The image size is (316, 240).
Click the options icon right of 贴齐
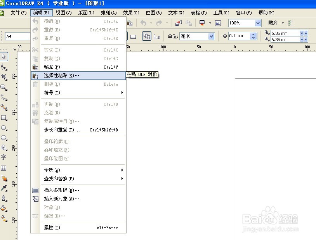pos(291,23)
